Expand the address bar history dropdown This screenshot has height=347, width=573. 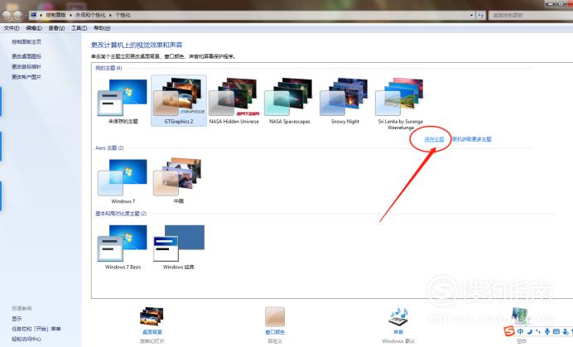click(x=471, y=16)
